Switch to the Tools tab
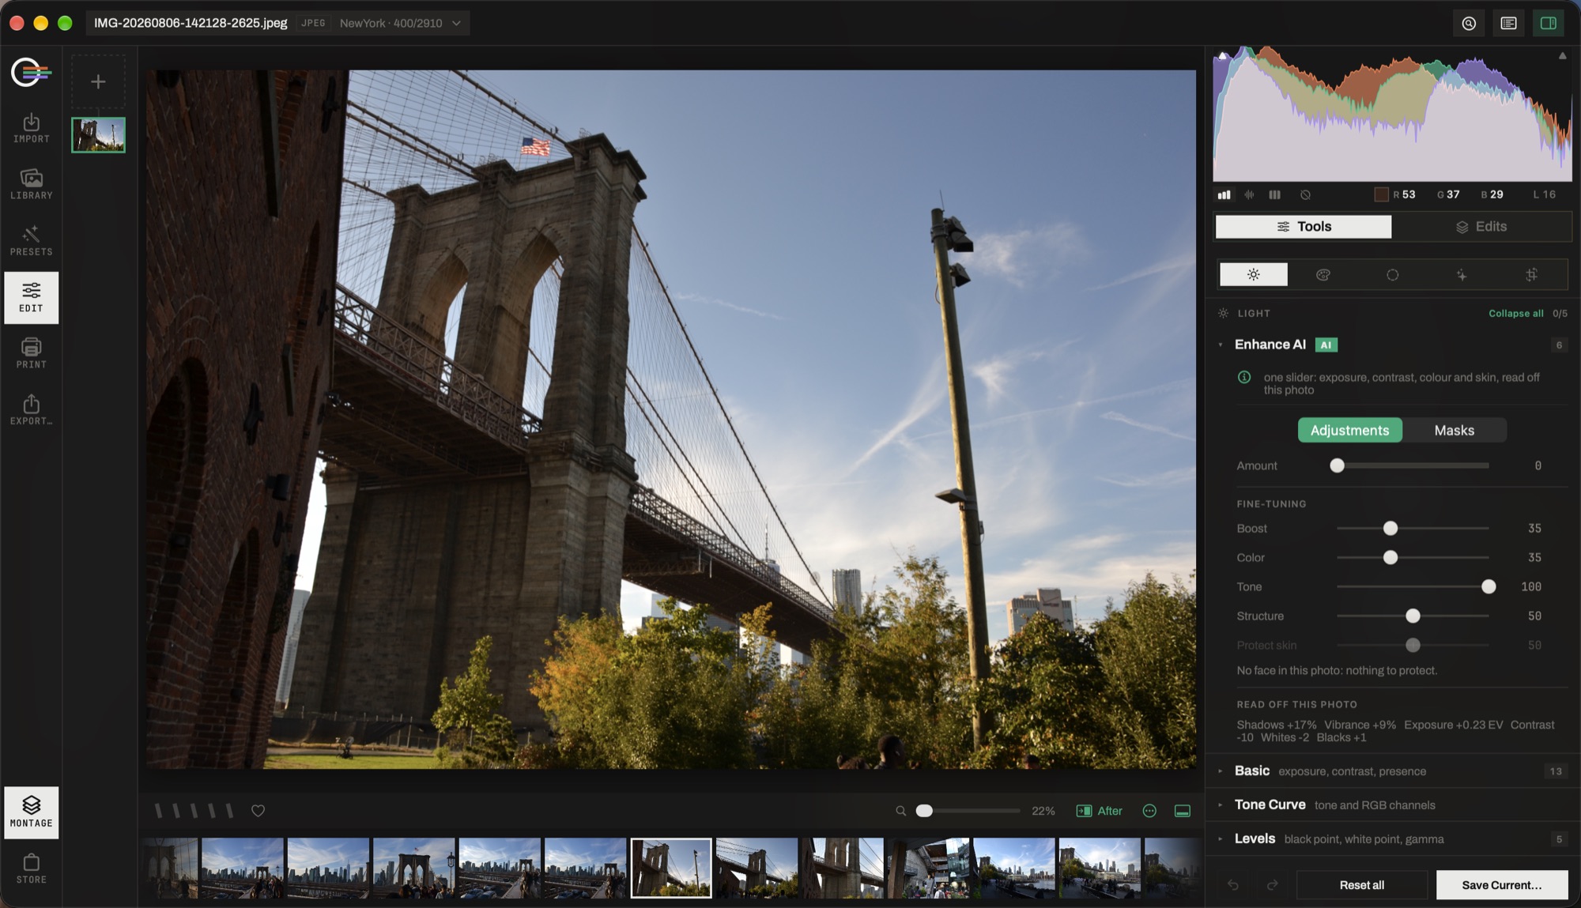Viewport: 1581px width, 908px height. click(x=1304, y=227)
